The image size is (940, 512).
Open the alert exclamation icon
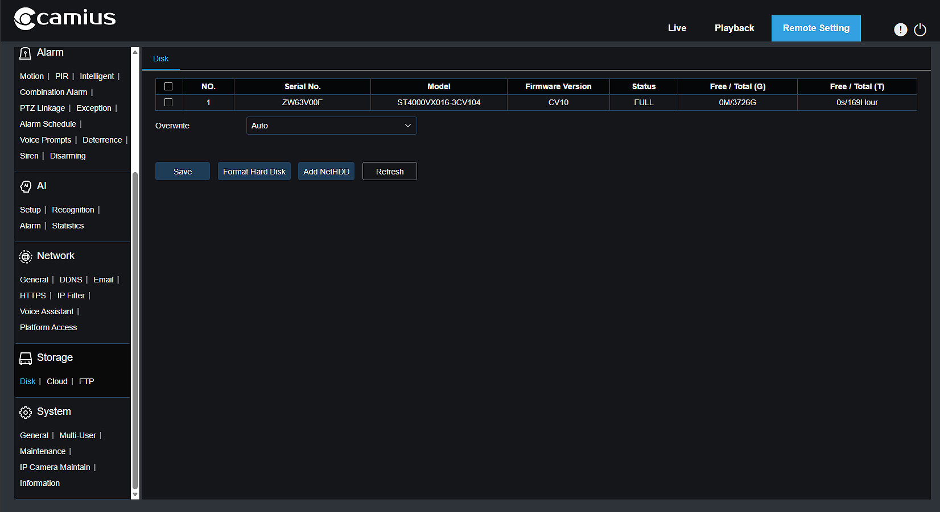(x=900, y=30)
